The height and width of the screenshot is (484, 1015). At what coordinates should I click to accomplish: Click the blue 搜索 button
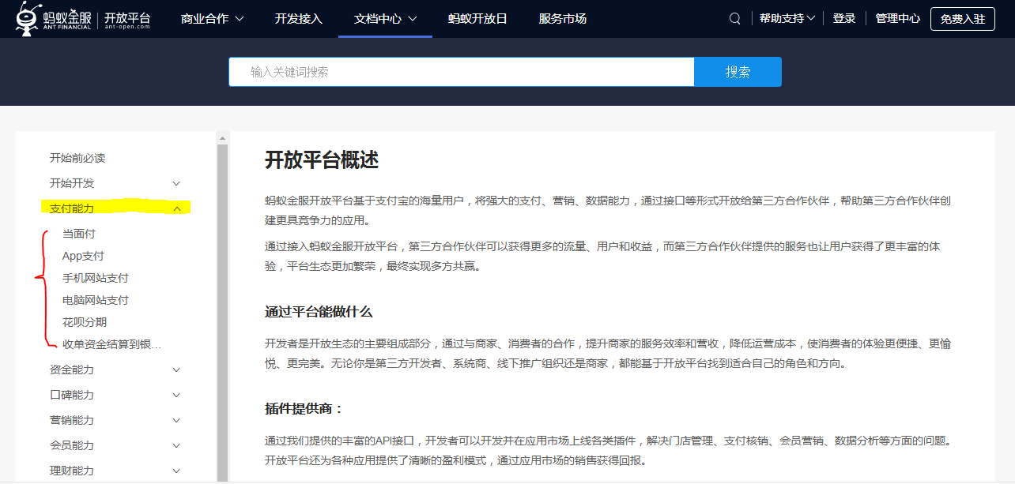738,72
